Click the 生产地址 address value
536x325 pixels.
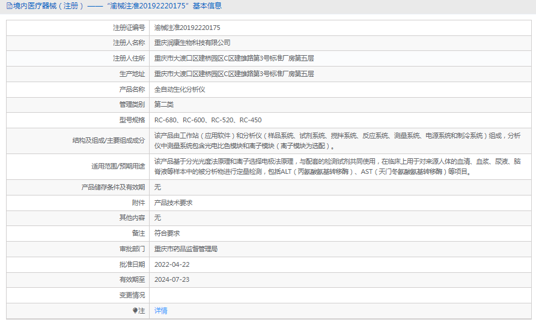(234, 74)
